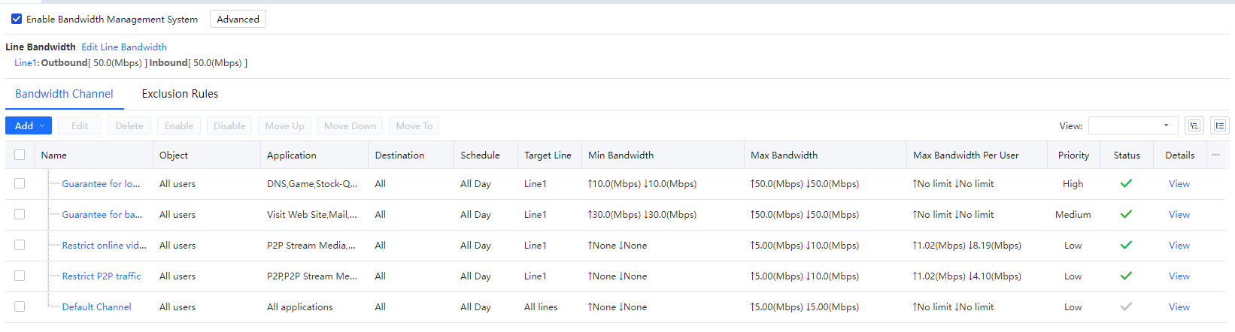Tick the select-all checkbox in table header
This screenshot has height=332, width=1235.
[20, 155]
